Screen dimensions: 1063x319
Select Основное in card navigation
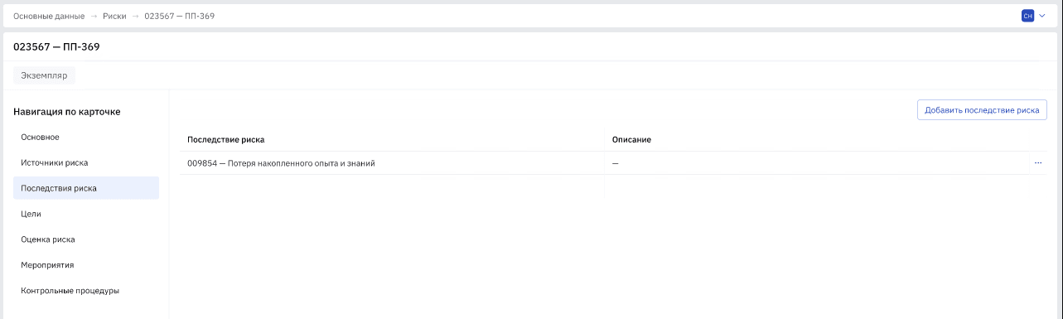(x=86, y=137)
